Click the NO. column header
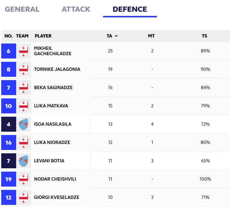 (x=9, y=36)
